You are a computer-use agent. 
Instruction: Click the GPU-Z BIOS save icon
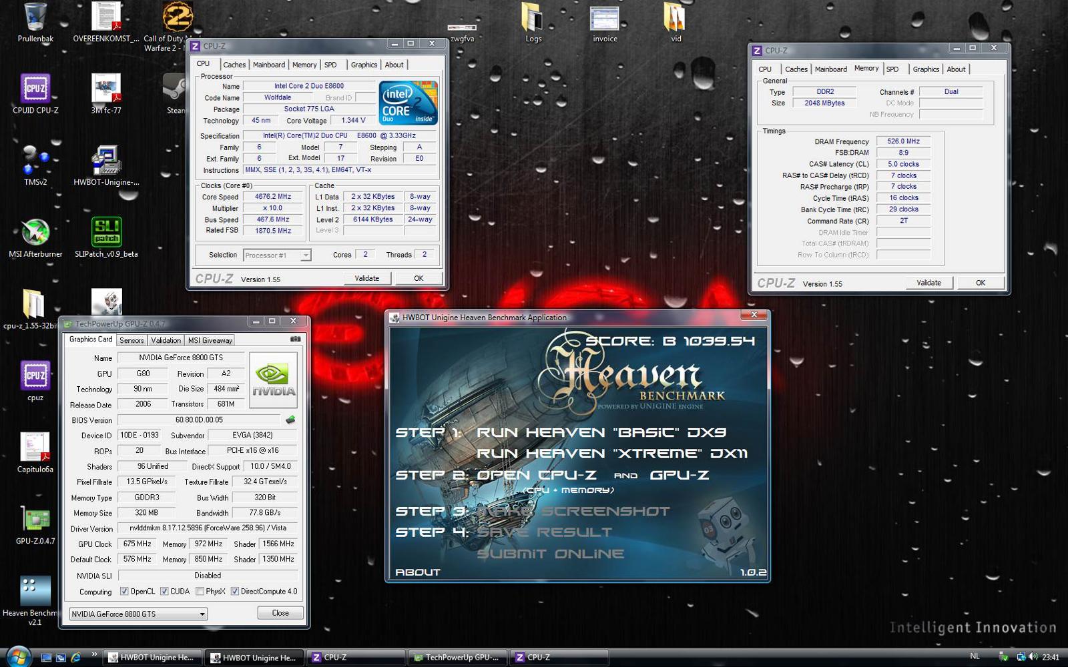tap(290, 420)
